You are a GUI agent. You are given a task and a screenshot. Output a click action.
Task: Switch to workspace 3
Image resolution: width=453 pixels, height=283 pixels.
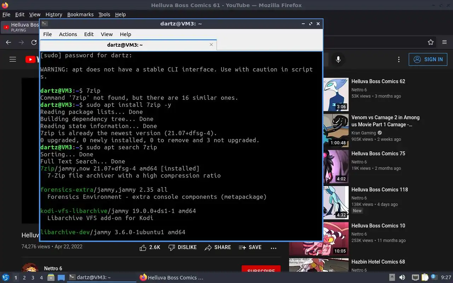(33, 278)
